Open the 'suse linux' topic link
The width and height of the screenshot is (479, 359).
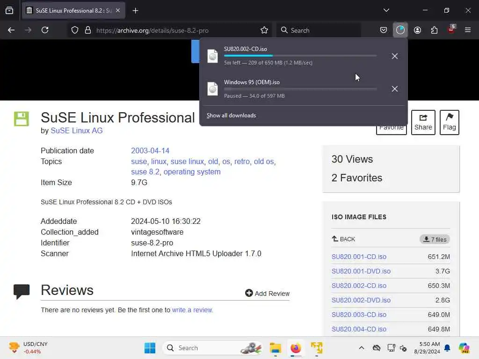[x=187, y=161]
